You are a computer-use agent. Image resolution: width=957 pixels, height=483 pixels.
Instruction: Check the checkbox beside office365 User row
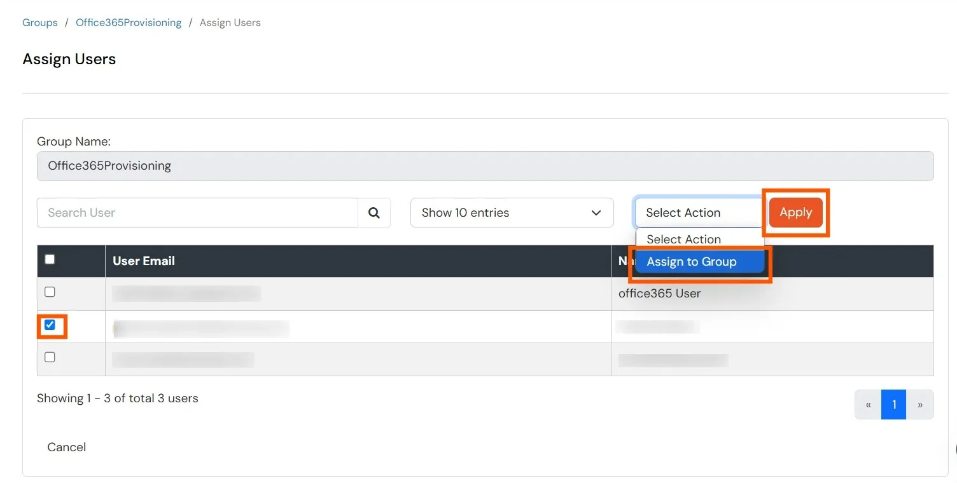[49, 291]
